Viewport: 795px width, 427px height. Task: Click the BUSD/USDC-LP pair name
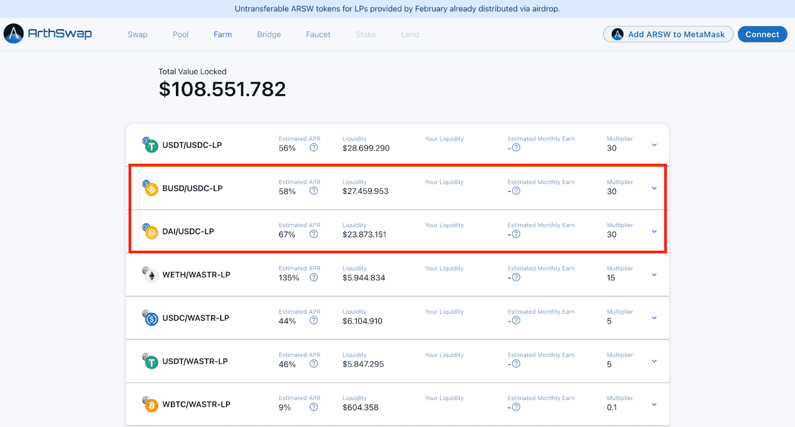click(192, 188)
